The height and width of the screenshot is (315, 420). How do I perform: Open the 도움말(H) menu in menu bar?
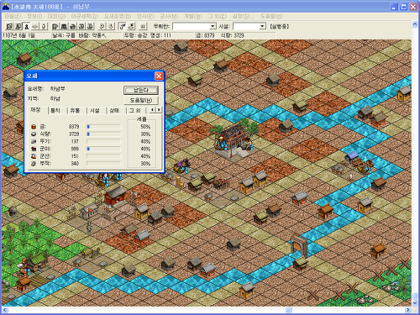pyautogui.click(x=271, y=16)
